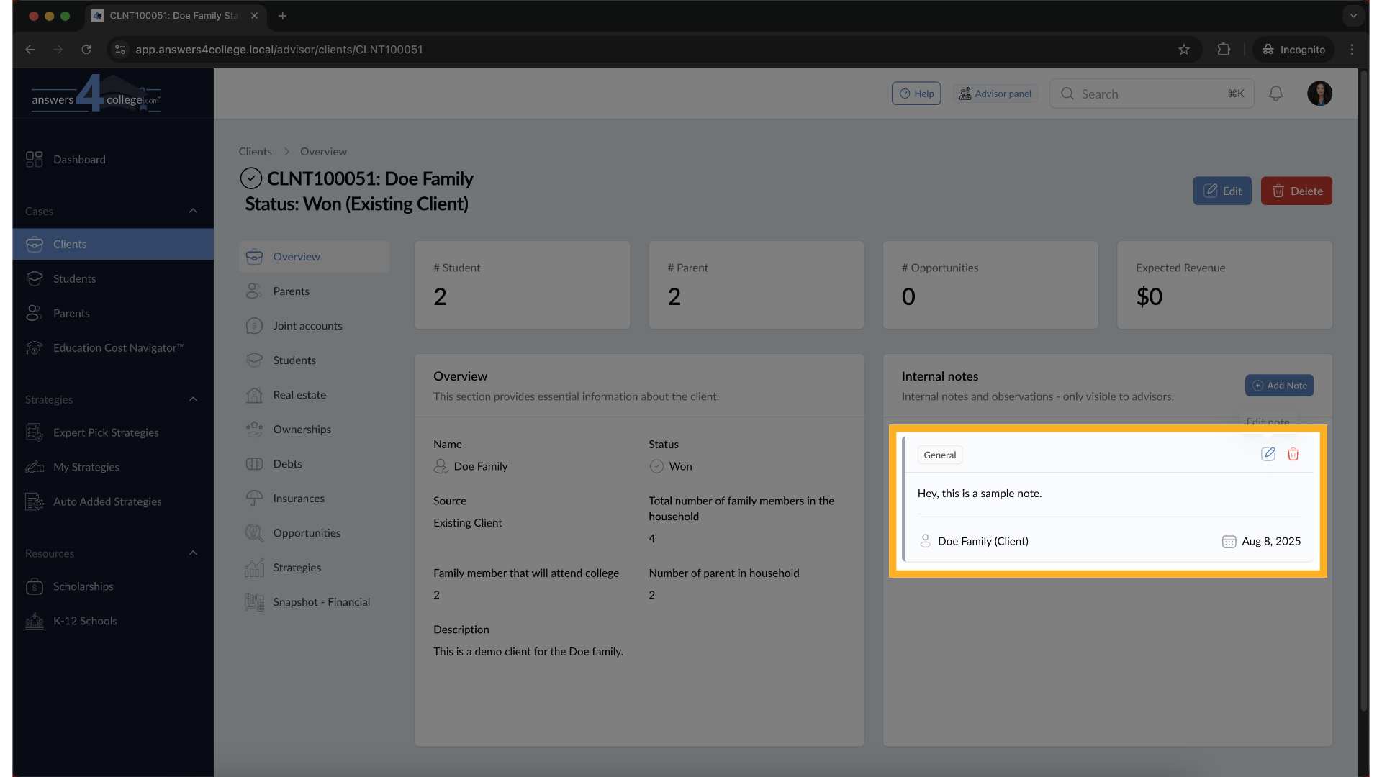
Task: Open the Chrome three-dot menu
Action: 1352,50
